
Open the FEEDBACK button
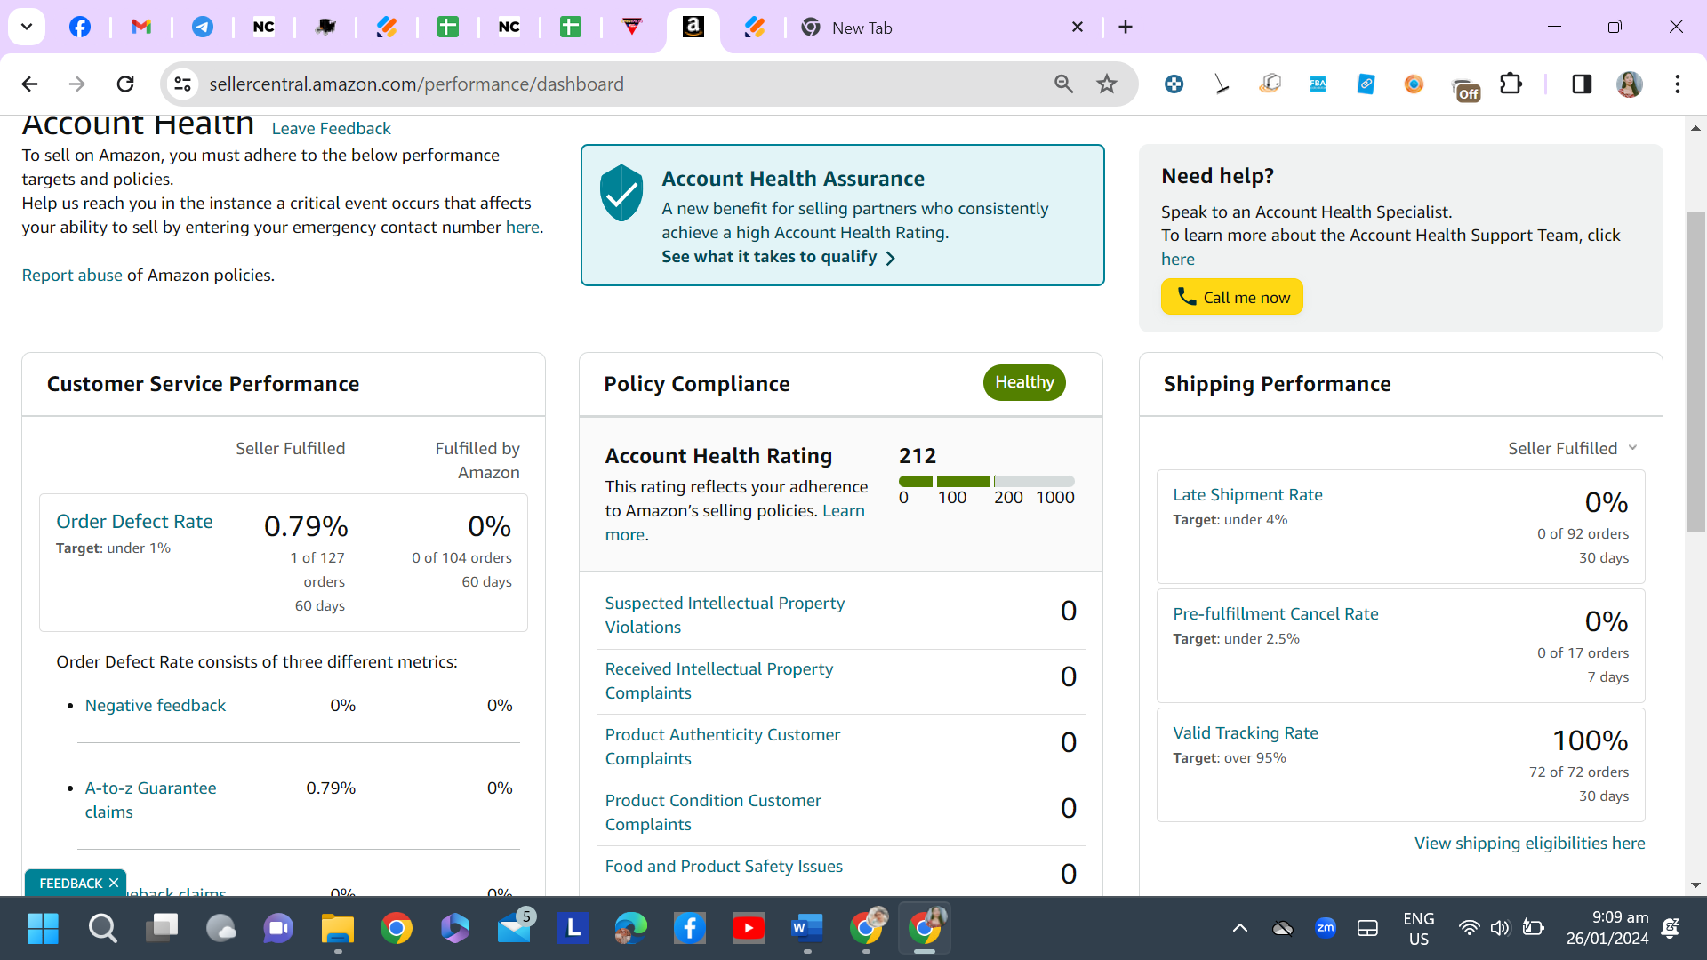coord(70,884)
